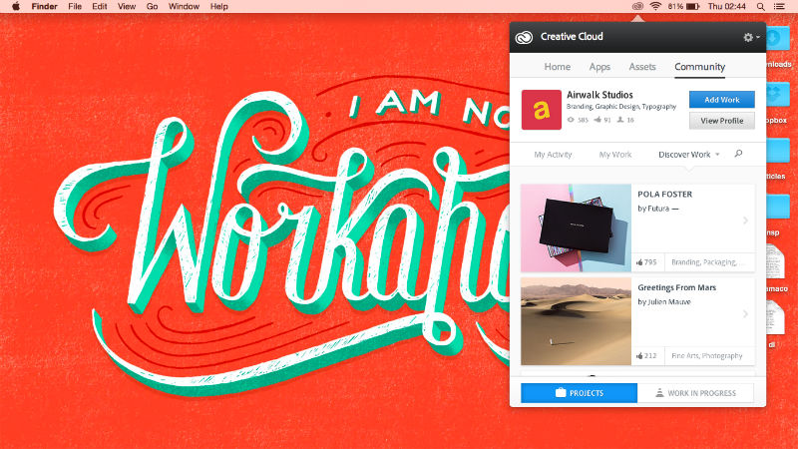
Task: Click the search magnifier beside Discover Work
Action: [738, 154]
